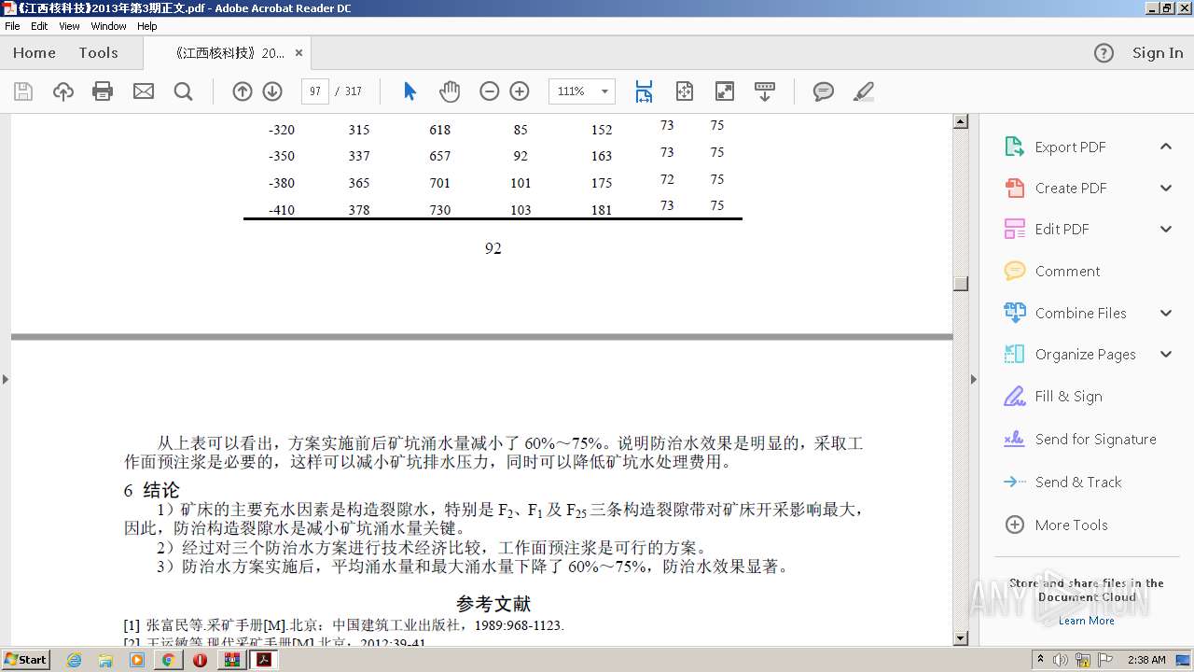The image size is (1194, 672).
Task: Open the File menu
Action: [12, 26]
